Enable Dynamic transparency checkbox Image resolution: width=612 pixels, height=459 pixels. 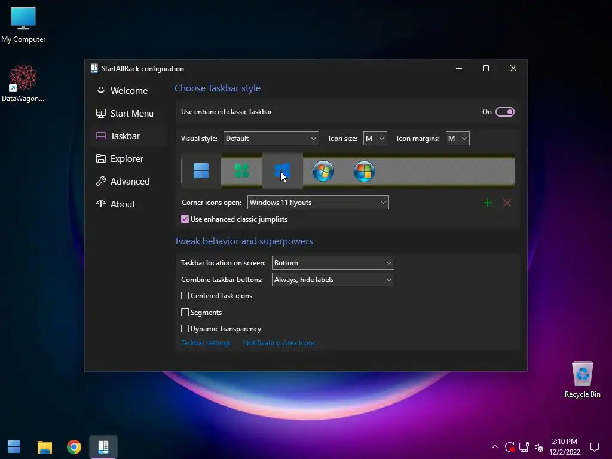pyautogui.click(x=185, y=329)
